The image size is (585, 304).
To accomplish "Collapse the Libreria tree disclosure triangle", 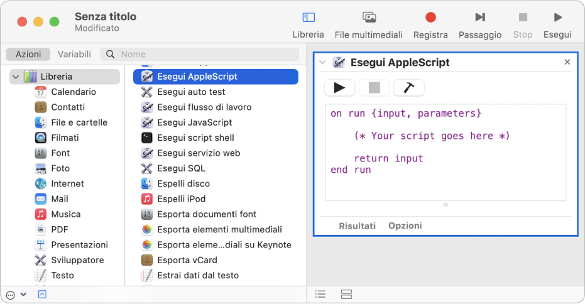I will click(x=15, y=77).
